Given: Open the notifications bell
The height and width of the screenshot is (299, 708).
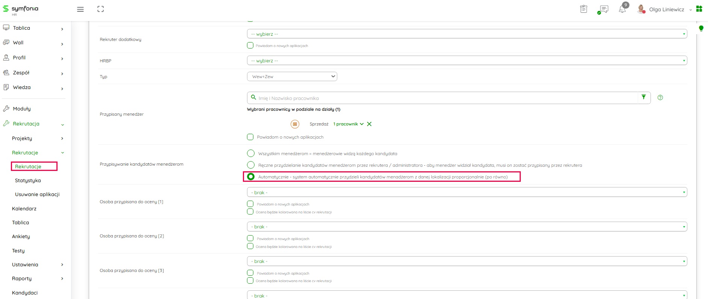Looking at the screenshot, I should coord(622,9).
